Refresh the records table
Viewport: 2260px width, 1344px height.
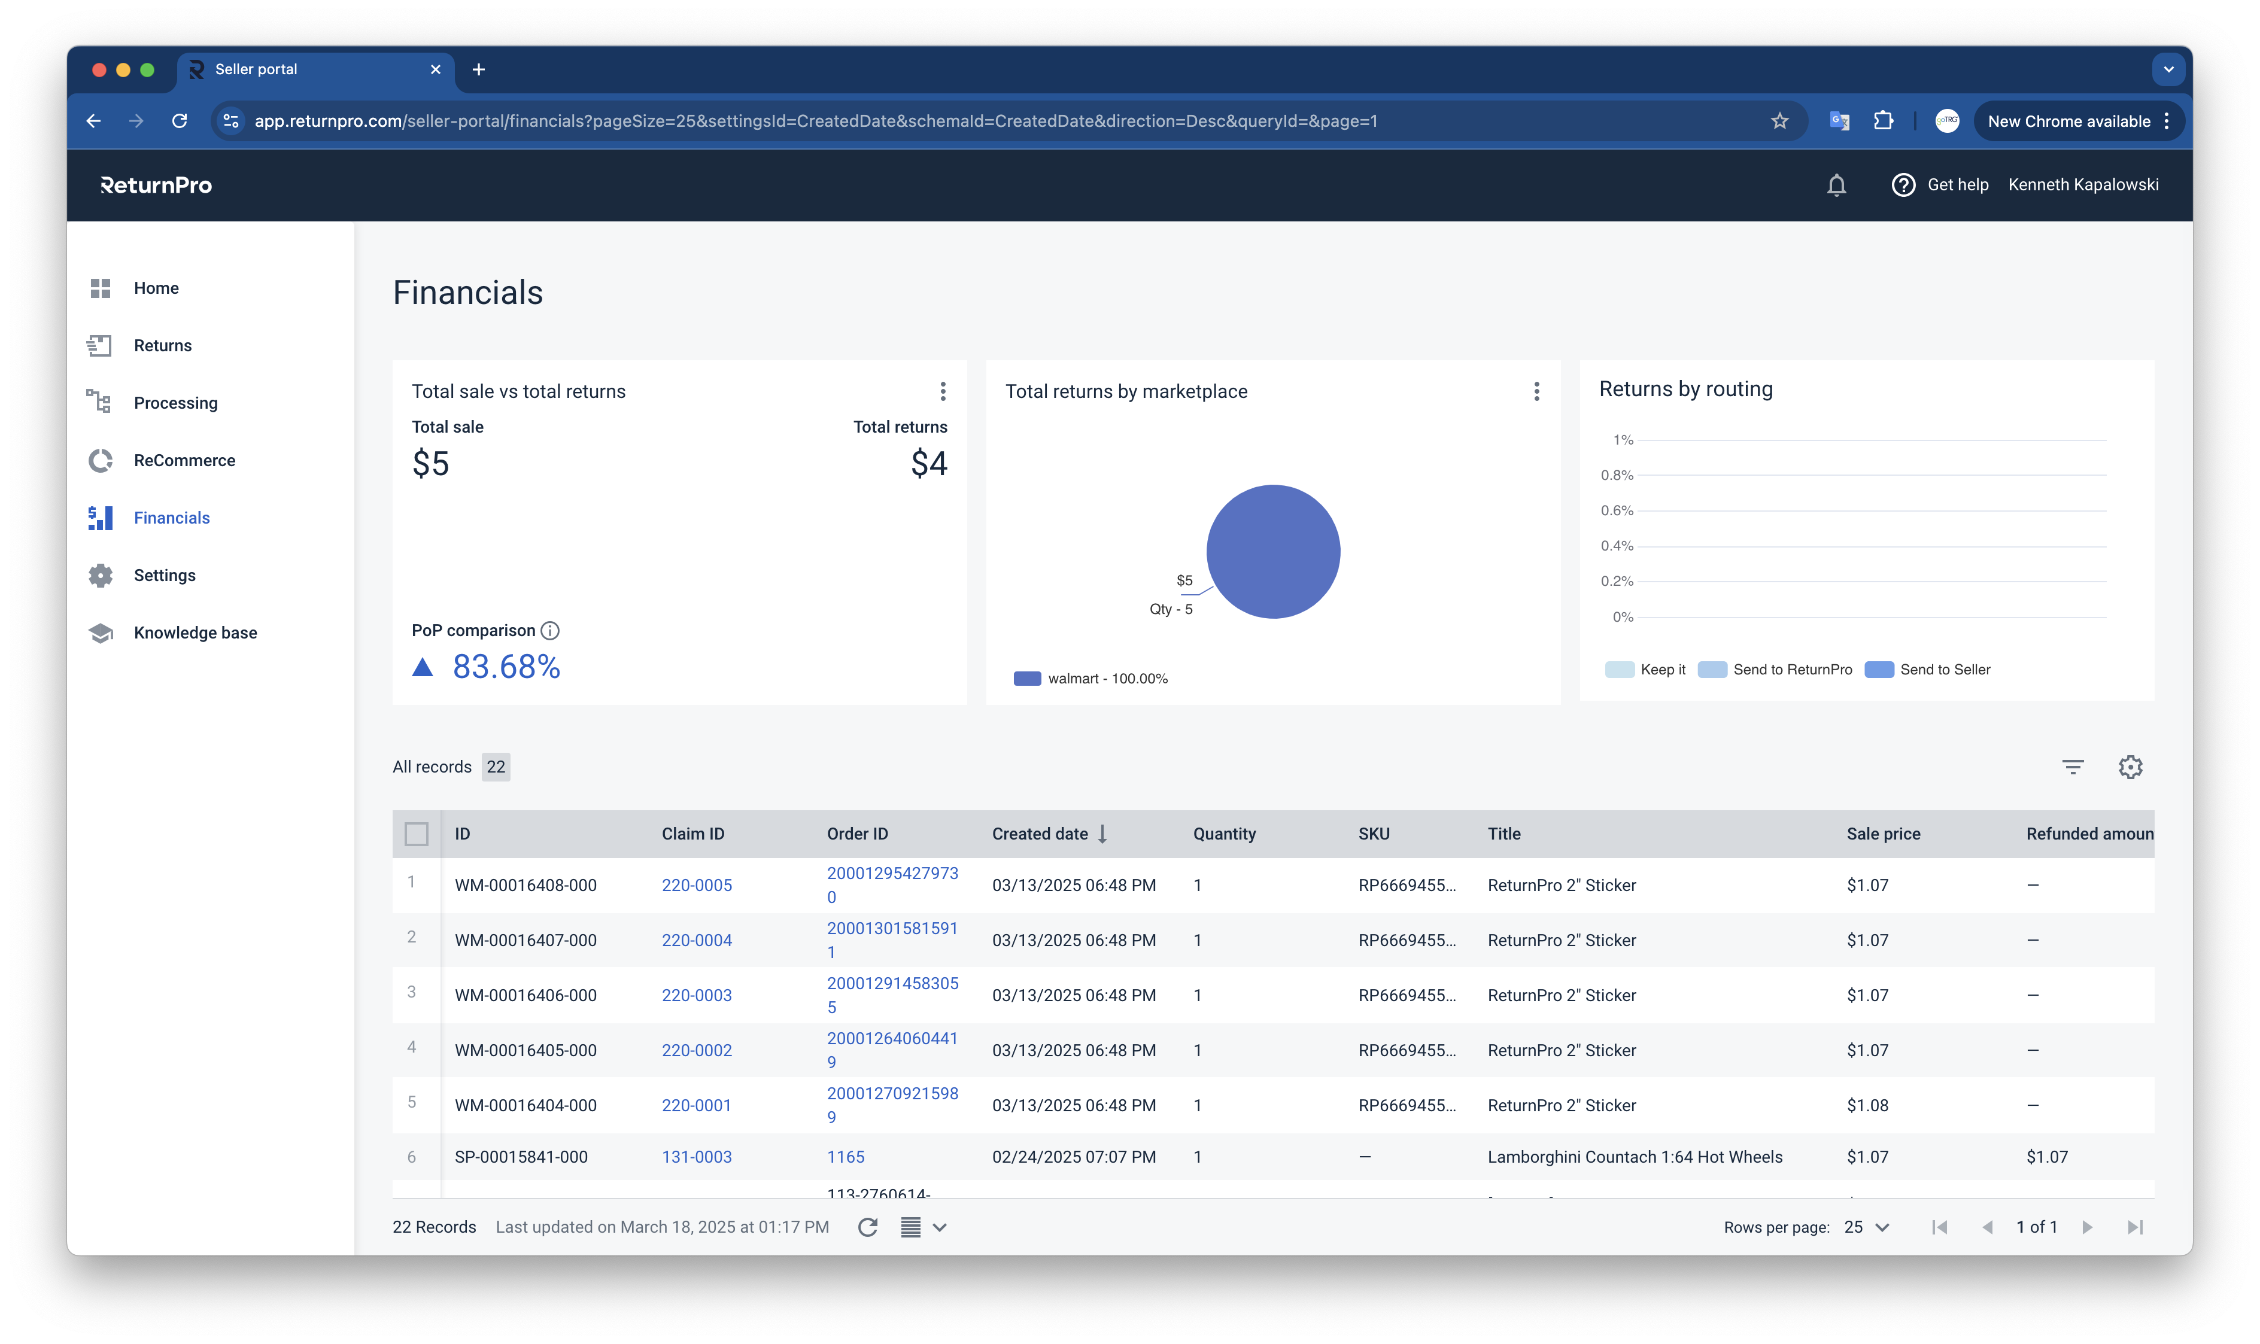tap(867, 1227)
